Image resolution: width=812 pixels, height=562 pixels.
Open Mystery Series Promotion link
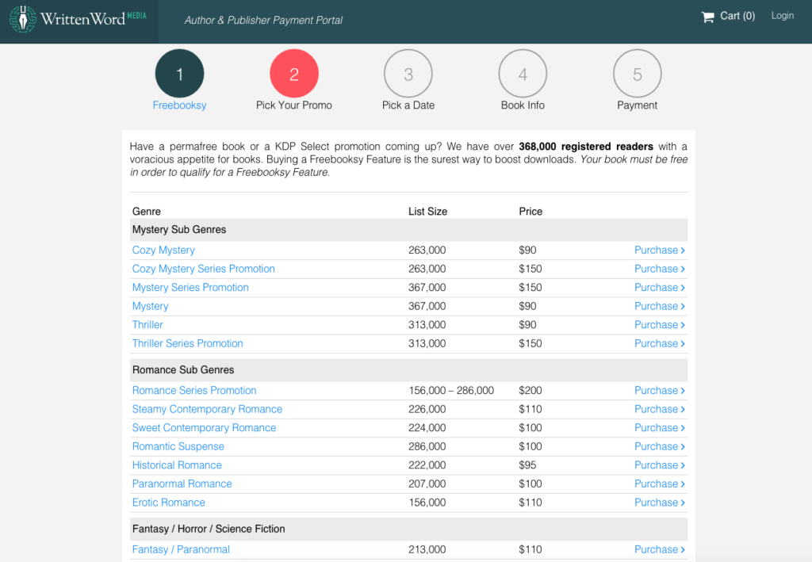click(190, 287)
